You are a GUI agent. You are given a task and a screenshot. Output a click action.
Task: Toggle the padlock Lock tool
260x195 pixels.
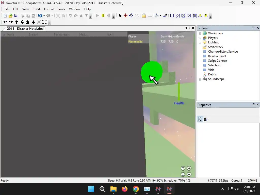click(144, 15)
